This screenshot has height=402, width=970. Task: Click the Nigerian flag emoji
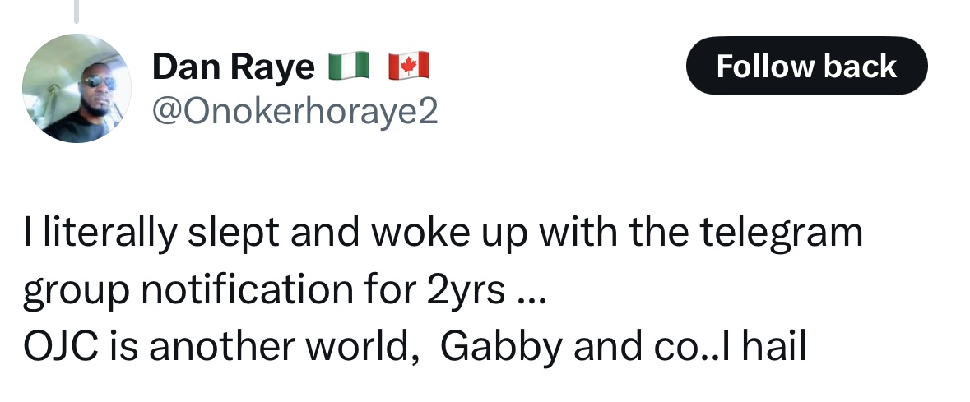(x=348, y=66)
